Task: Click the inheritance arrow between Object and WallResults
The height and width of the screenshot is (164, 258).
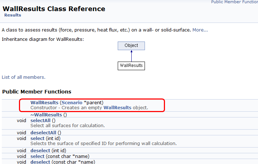Action: pyautogui.click(x=131, y=56)
